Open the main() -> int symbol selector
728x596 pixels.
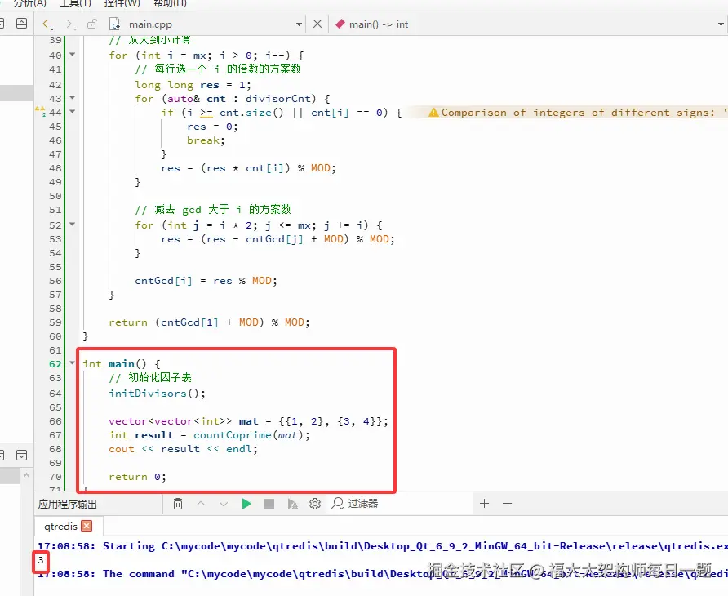(379, 24)
